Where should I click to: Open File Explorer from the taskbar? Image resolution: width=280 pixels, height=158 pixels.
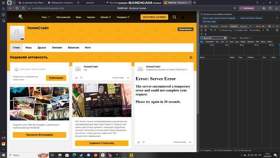(60, 155)
